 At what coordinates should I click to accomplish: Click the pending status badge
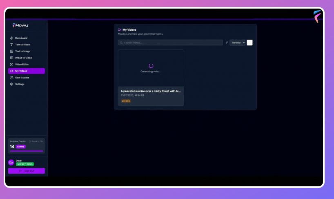click(x=126, y=101)
